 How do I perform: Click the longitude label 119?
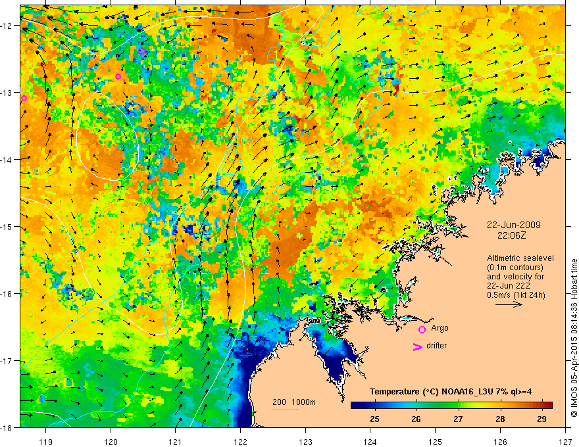(46, 442)
